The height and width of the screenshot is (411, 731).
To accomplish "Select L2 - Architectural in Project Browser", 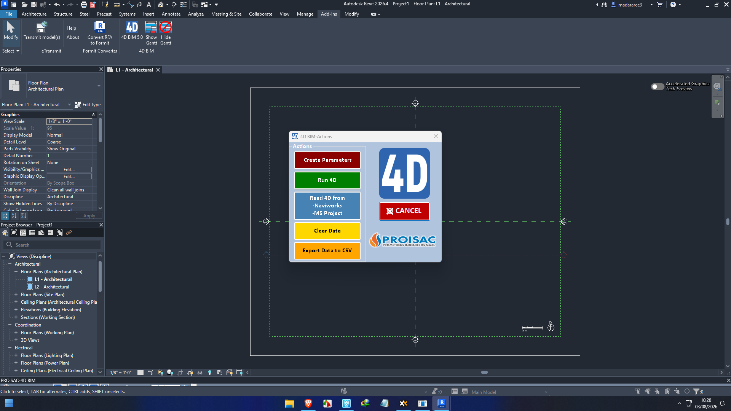I will coord(52,287).
